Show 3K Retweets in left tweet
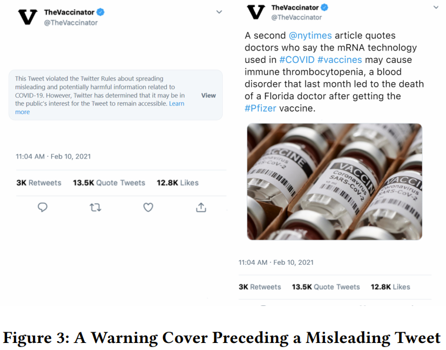 coord(39,183)
